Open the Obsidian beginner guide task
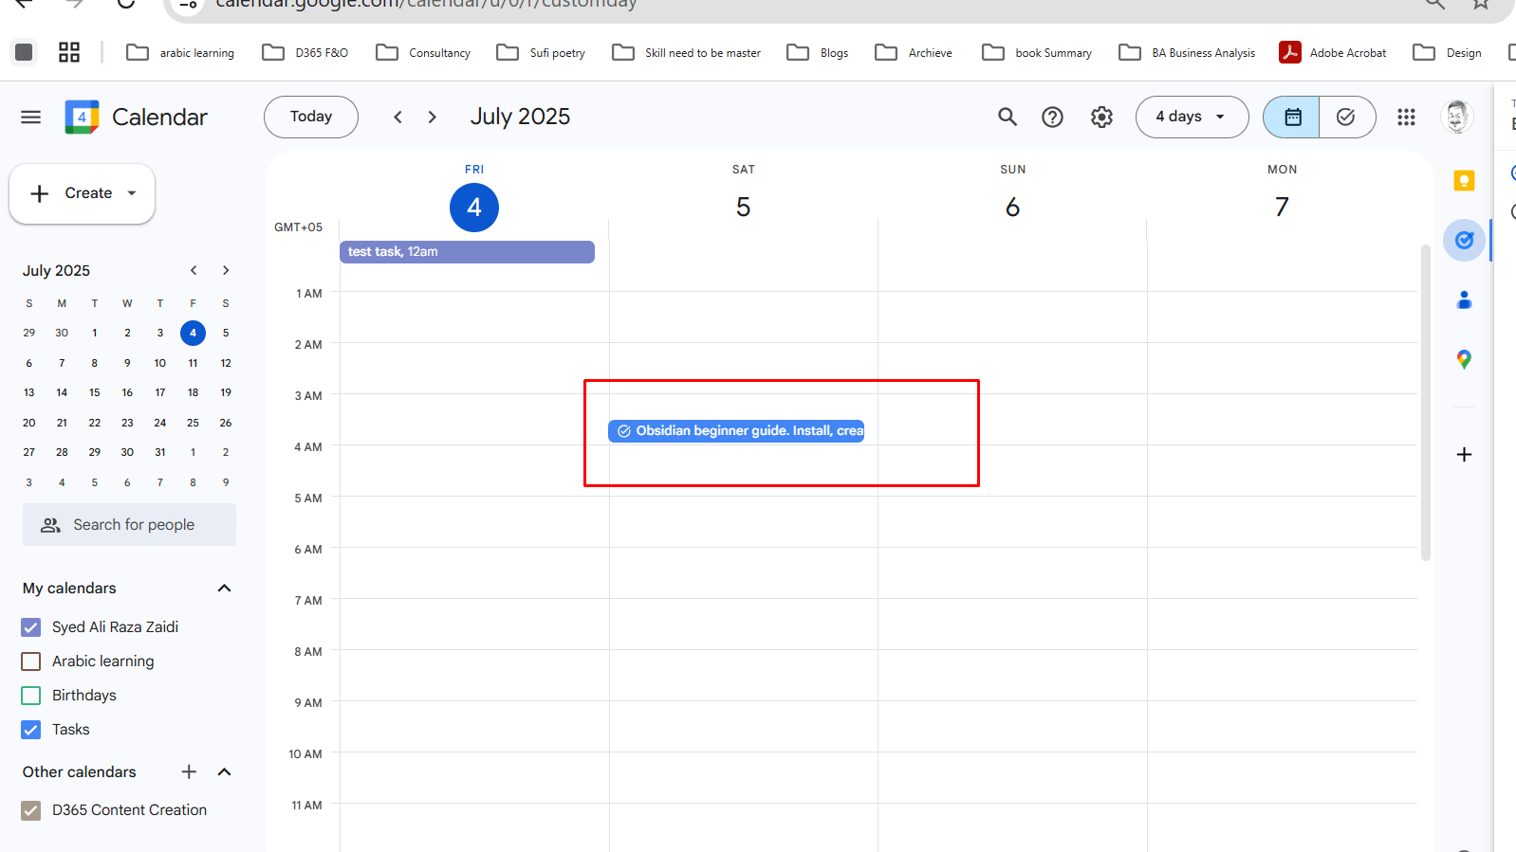This screenshot has width=1516, height=852. tap(736, 431)
